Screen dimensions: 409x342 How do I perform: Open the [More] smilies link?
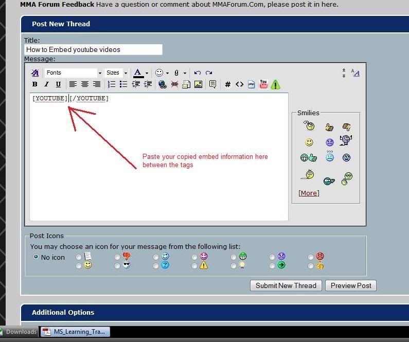pyautogui.click(x=309, y=193)
